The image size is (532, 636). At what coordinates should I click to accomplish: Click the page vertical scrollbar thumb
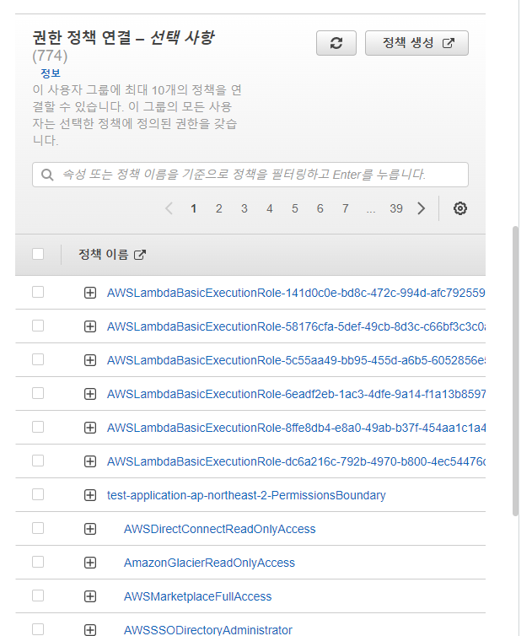[x=515, y=371]
